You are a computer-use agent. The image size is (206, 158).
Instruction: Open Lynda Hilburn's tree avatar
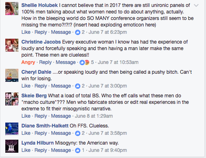tap(12, 146)
